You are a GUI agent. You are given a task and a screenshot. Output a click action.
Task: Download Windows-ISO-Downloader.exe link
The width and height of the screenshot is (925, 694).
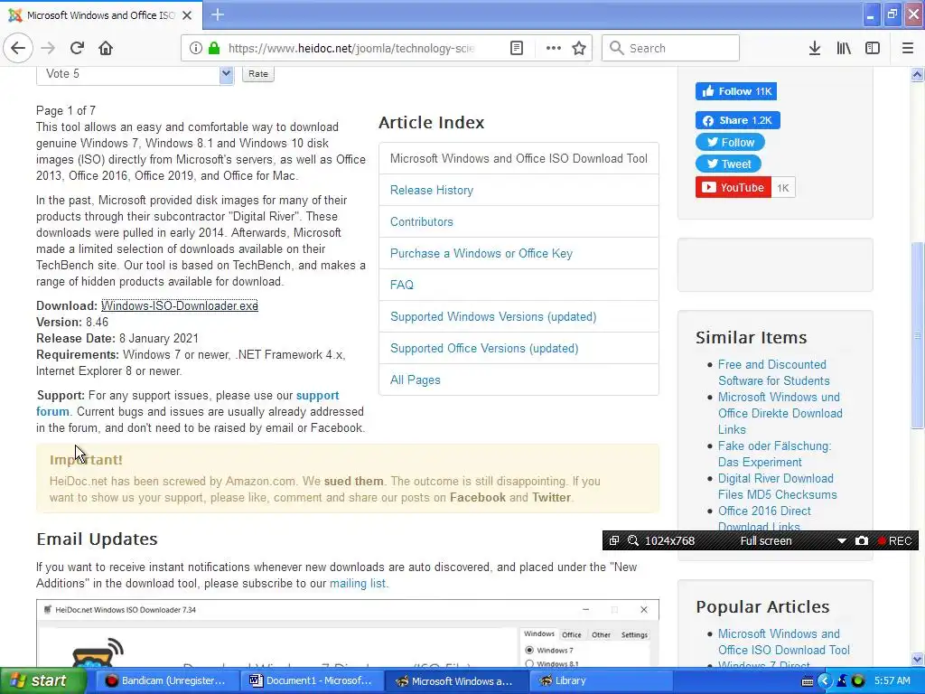coord(180,305)
